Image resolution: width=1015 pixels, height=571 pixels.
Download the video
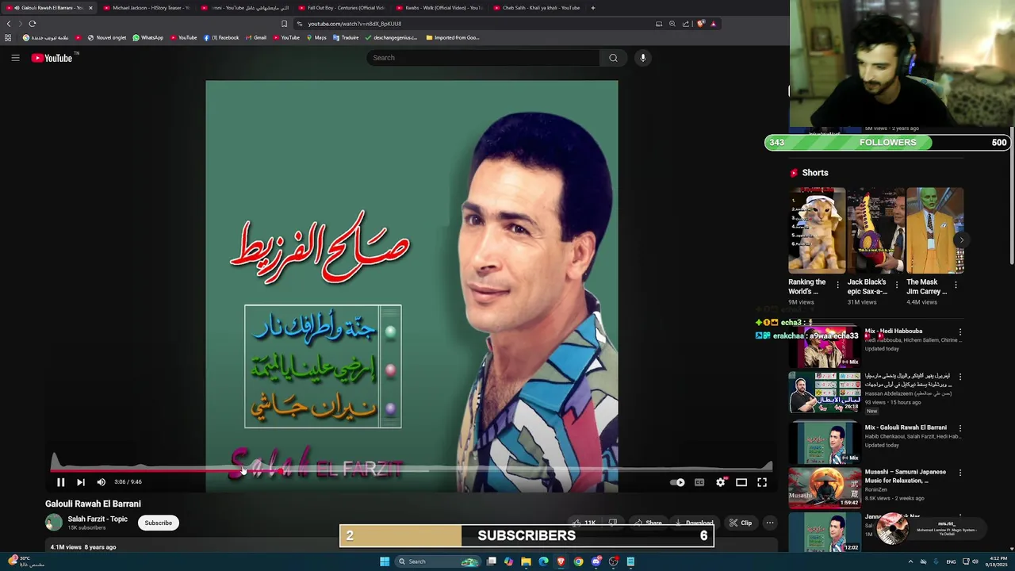click(694, 523)
